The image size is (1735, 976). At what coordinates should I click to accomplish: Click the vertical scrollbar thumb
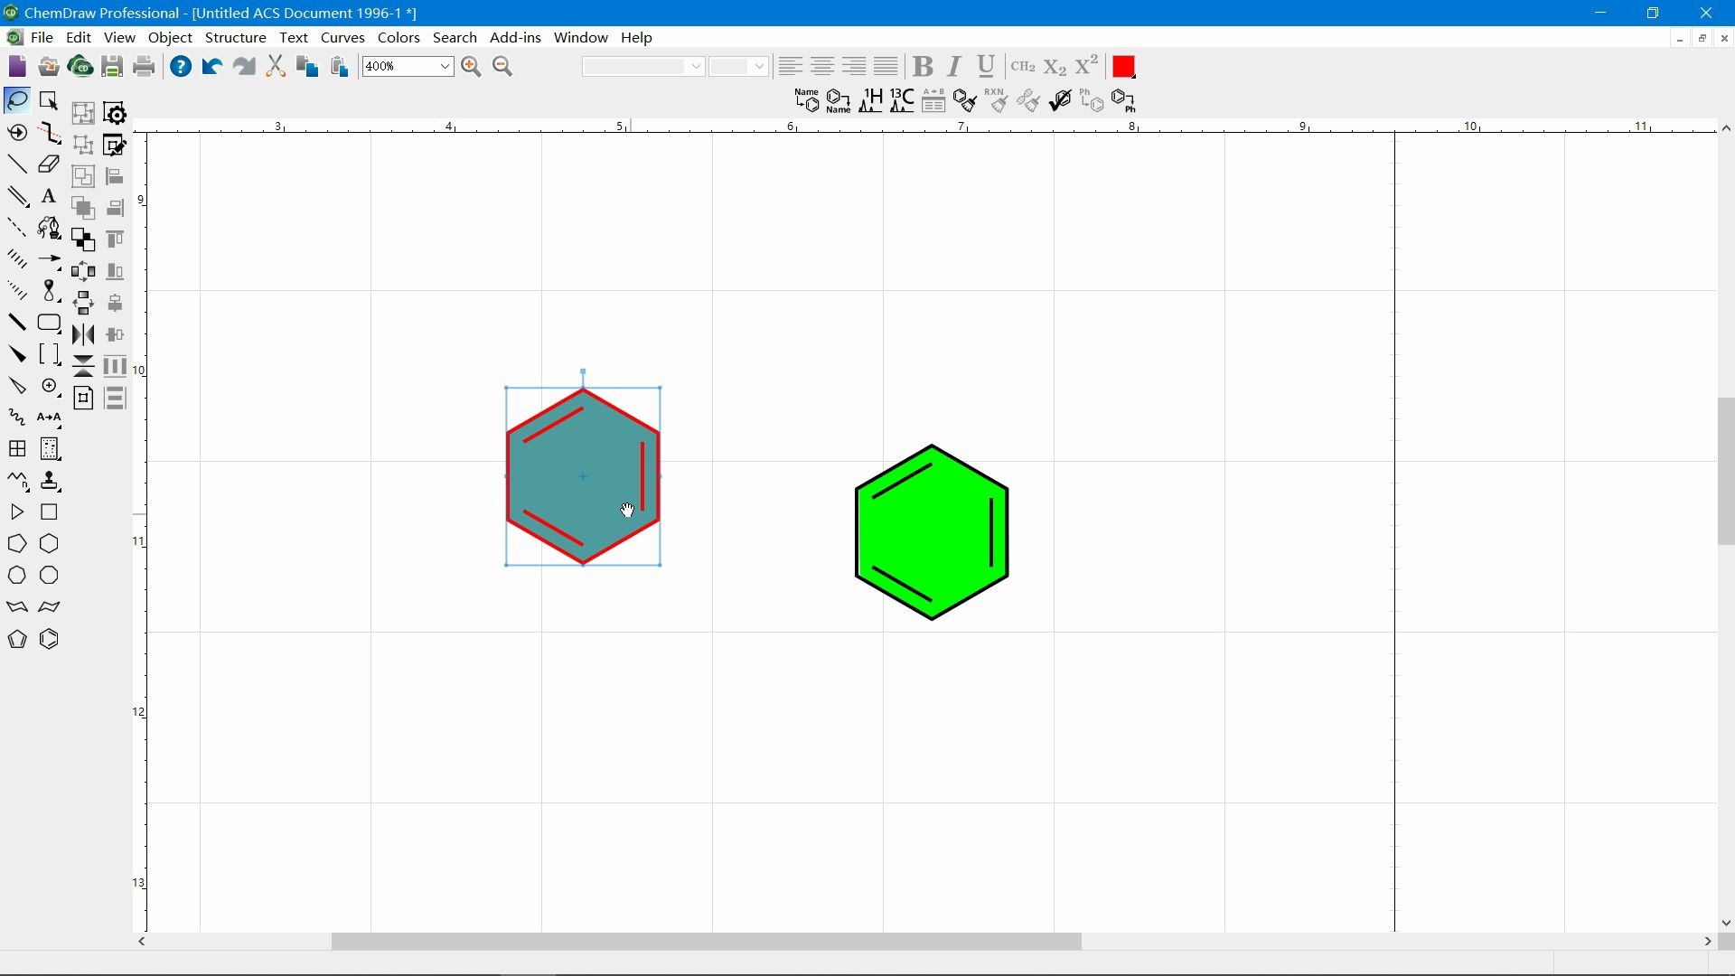click(x=1726, y=472)
